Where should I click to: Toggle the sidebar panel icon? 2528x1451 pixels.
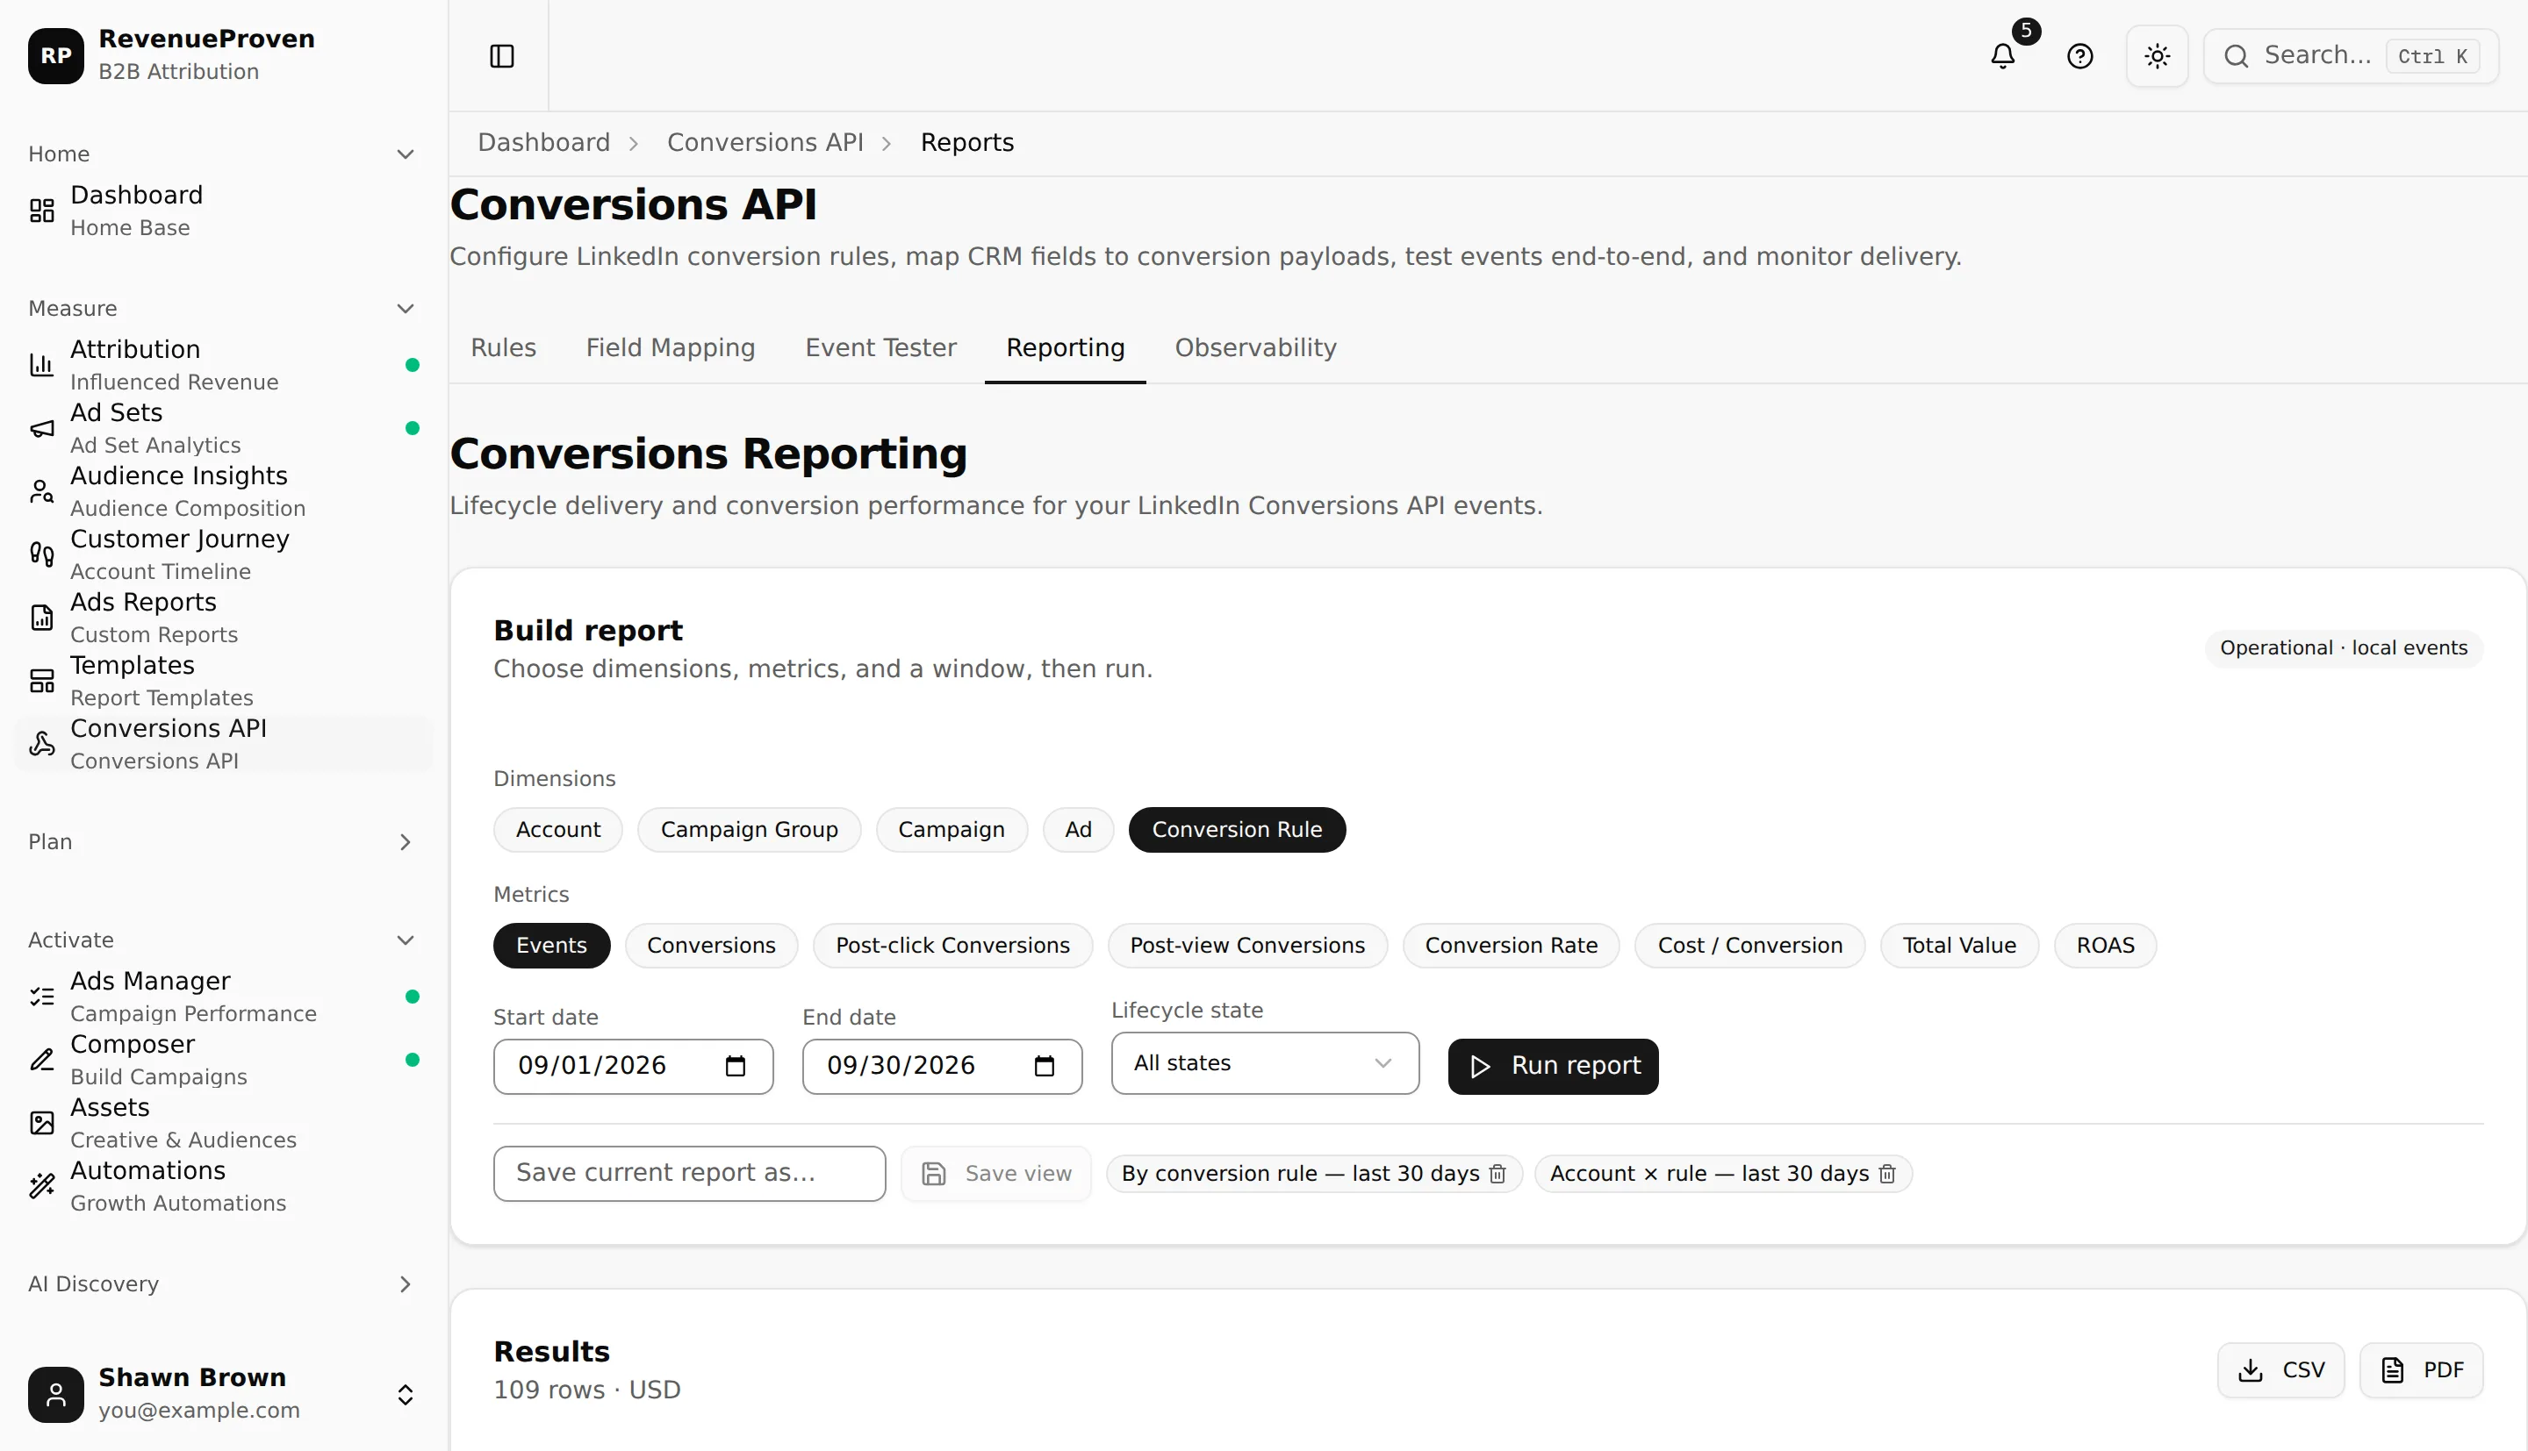point(501,56)
